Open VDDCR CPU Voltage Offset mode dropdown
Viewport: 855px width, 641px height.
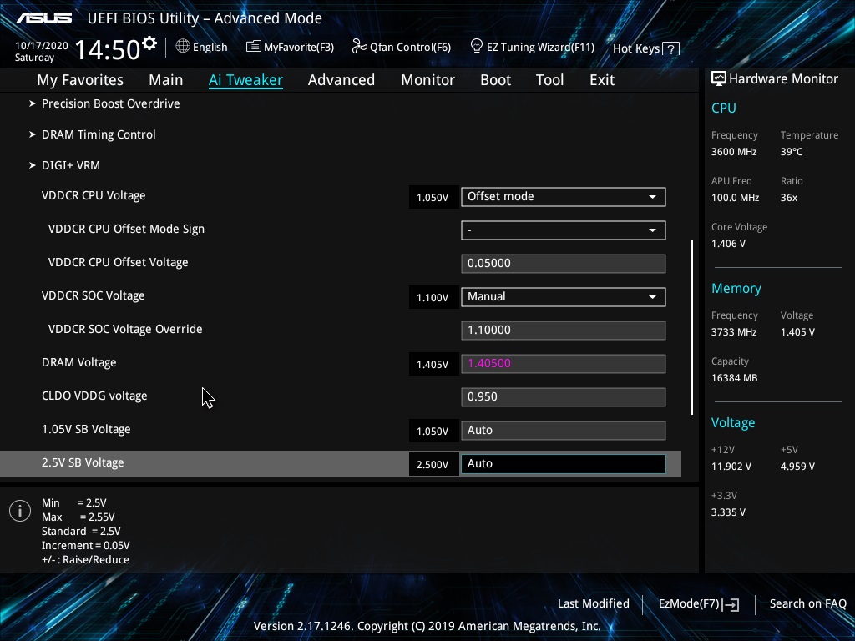pos(564,197)
